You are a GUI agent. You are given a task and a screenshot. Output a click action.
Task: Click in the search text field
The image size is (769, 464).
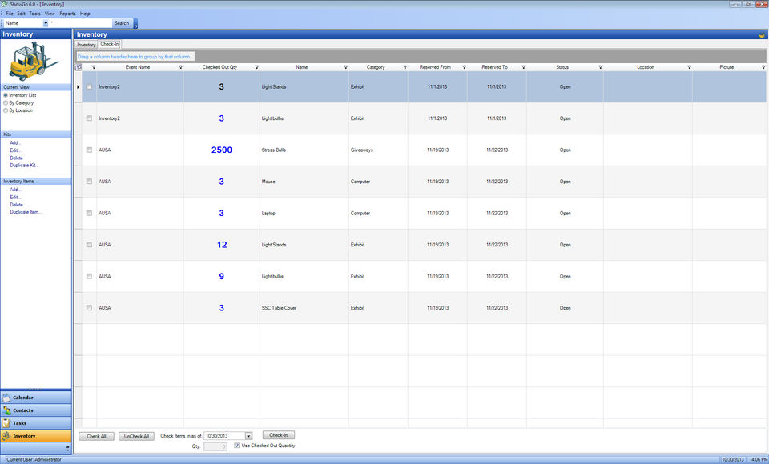[x=80, y=23]
